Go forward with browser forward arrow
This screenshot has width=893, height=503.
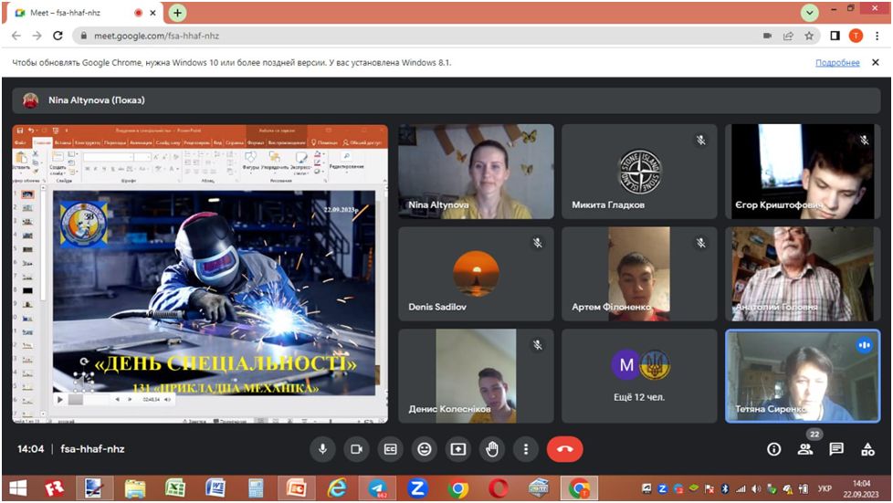(x=37, y=36)
